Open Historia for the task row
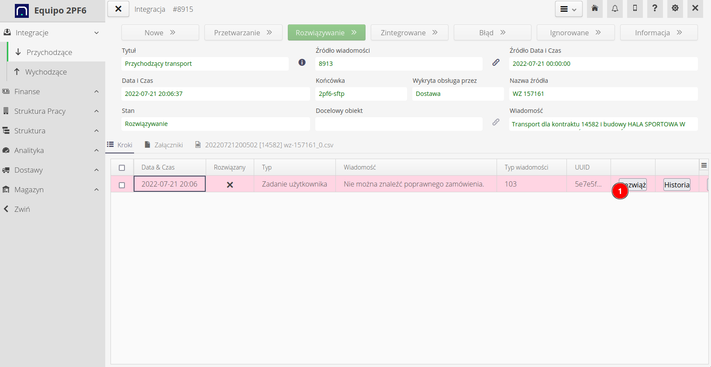 (677, 185)
